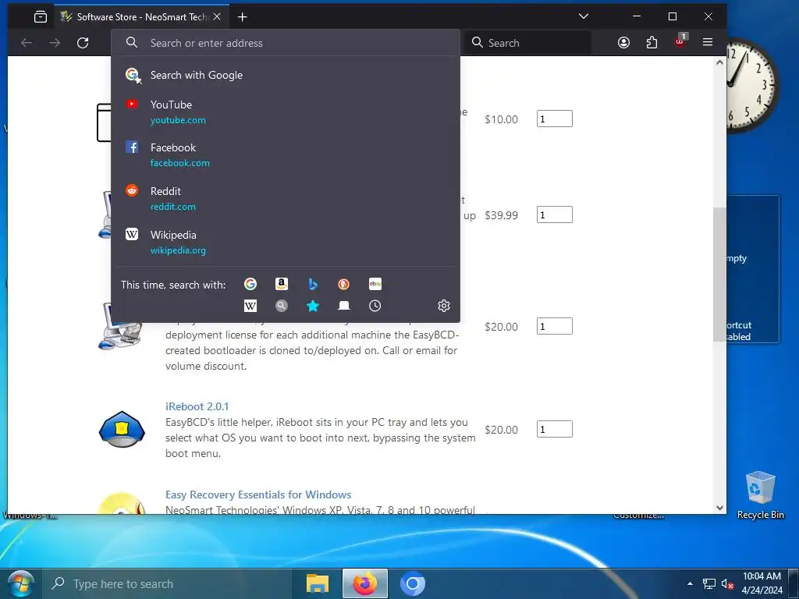Click the muted volume tray icon

coord(727,584)
